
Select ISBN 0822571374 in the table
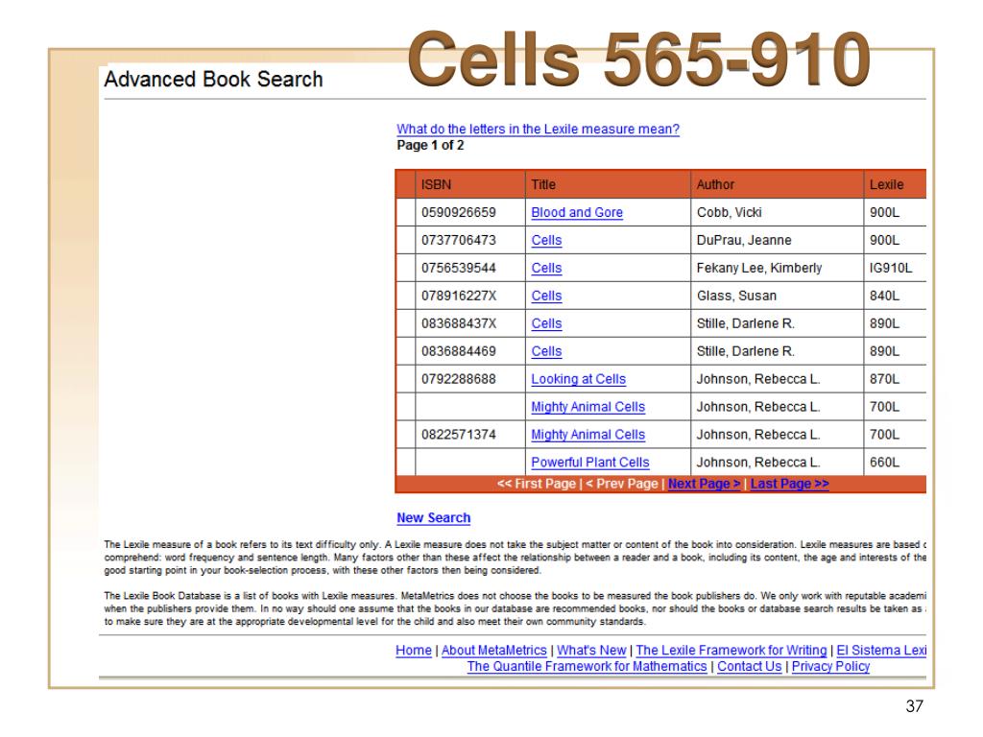point(458,435)
